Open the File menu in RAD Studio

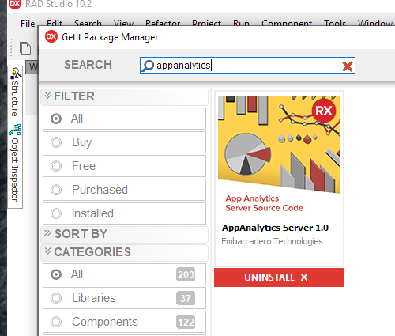[28, 24]
